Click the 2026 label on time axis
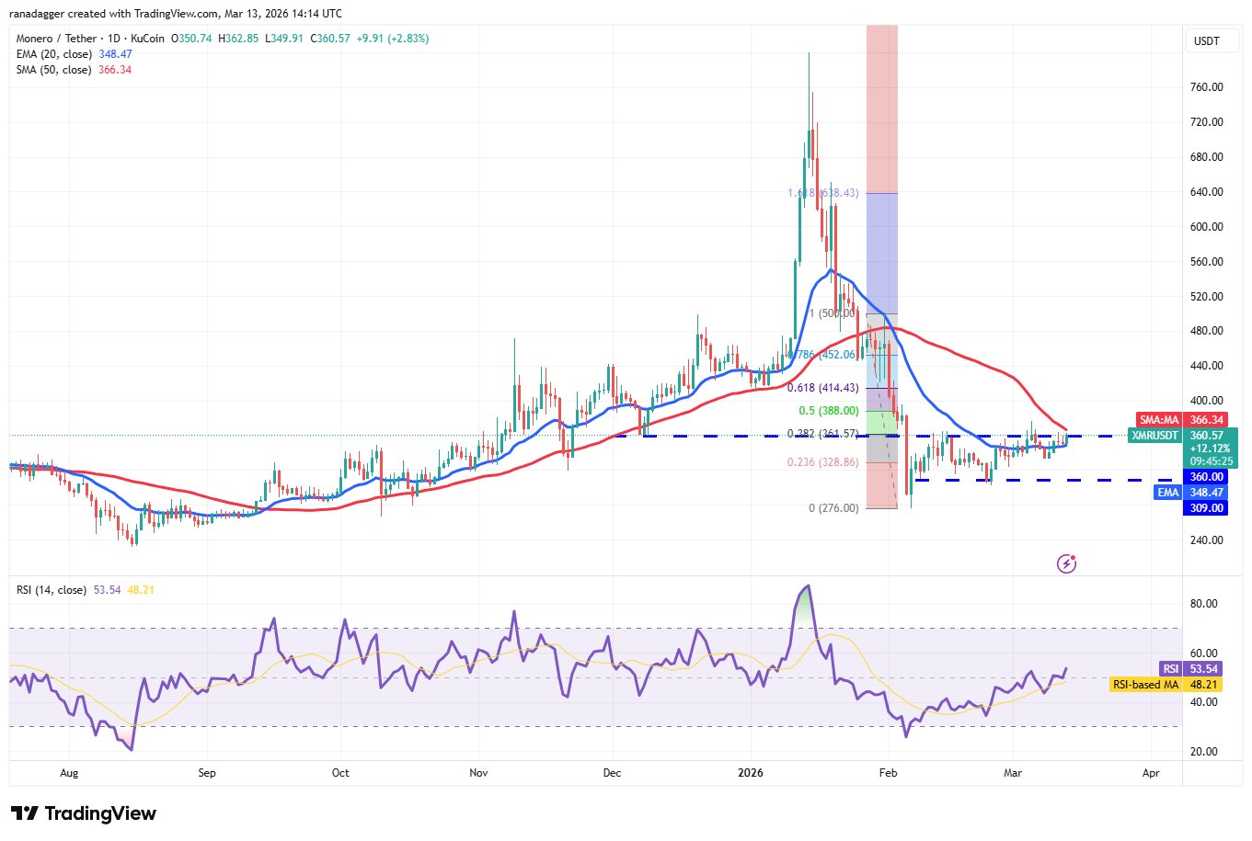 pos(751,773)
